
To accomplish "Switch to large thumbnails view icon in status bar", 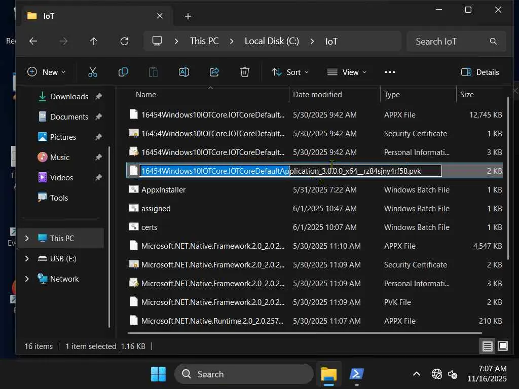I will coord(502,346).
